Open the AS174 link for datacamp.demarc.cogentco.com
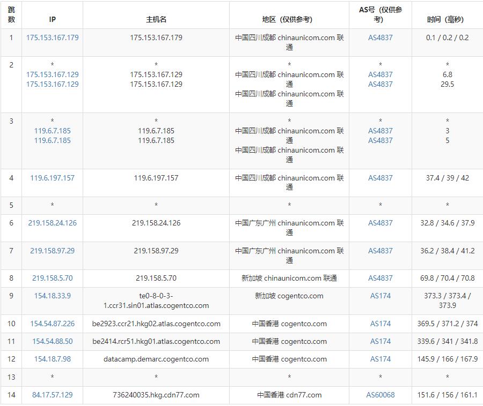Screen dimensions: 483x406 point(380,359)
